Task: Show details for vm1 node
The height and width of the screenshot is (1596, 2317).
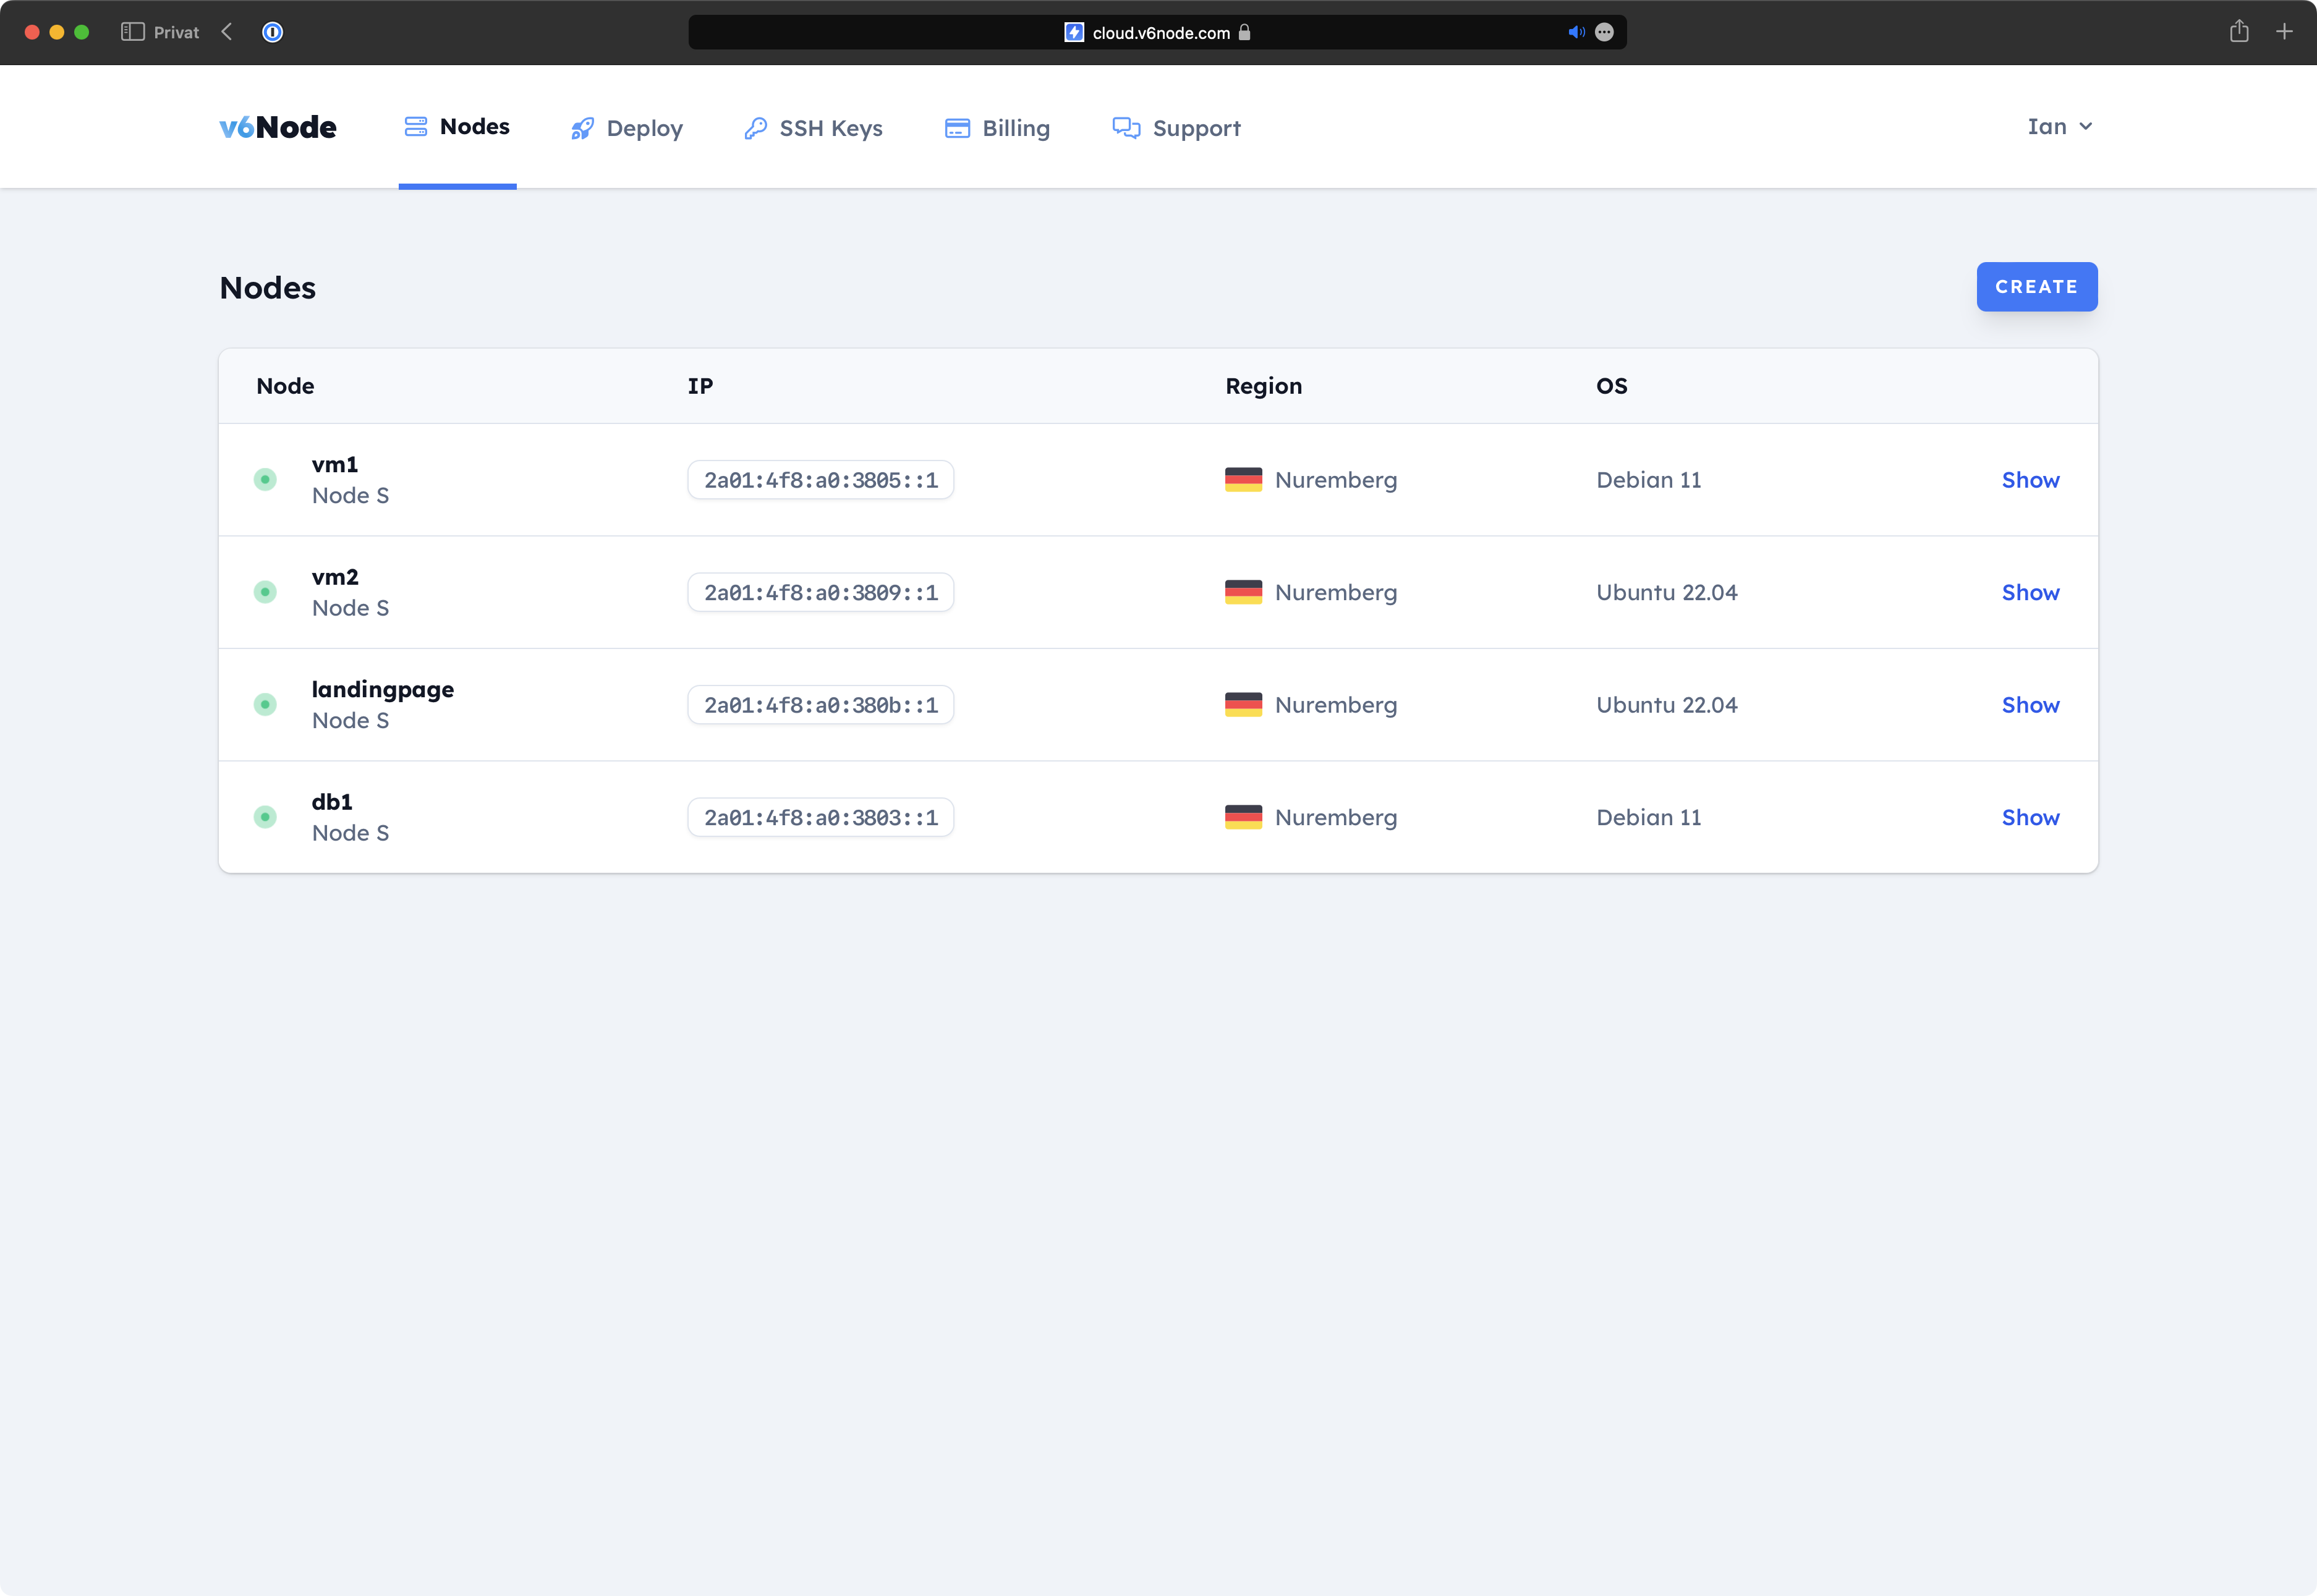Action: coord(2029,480)
